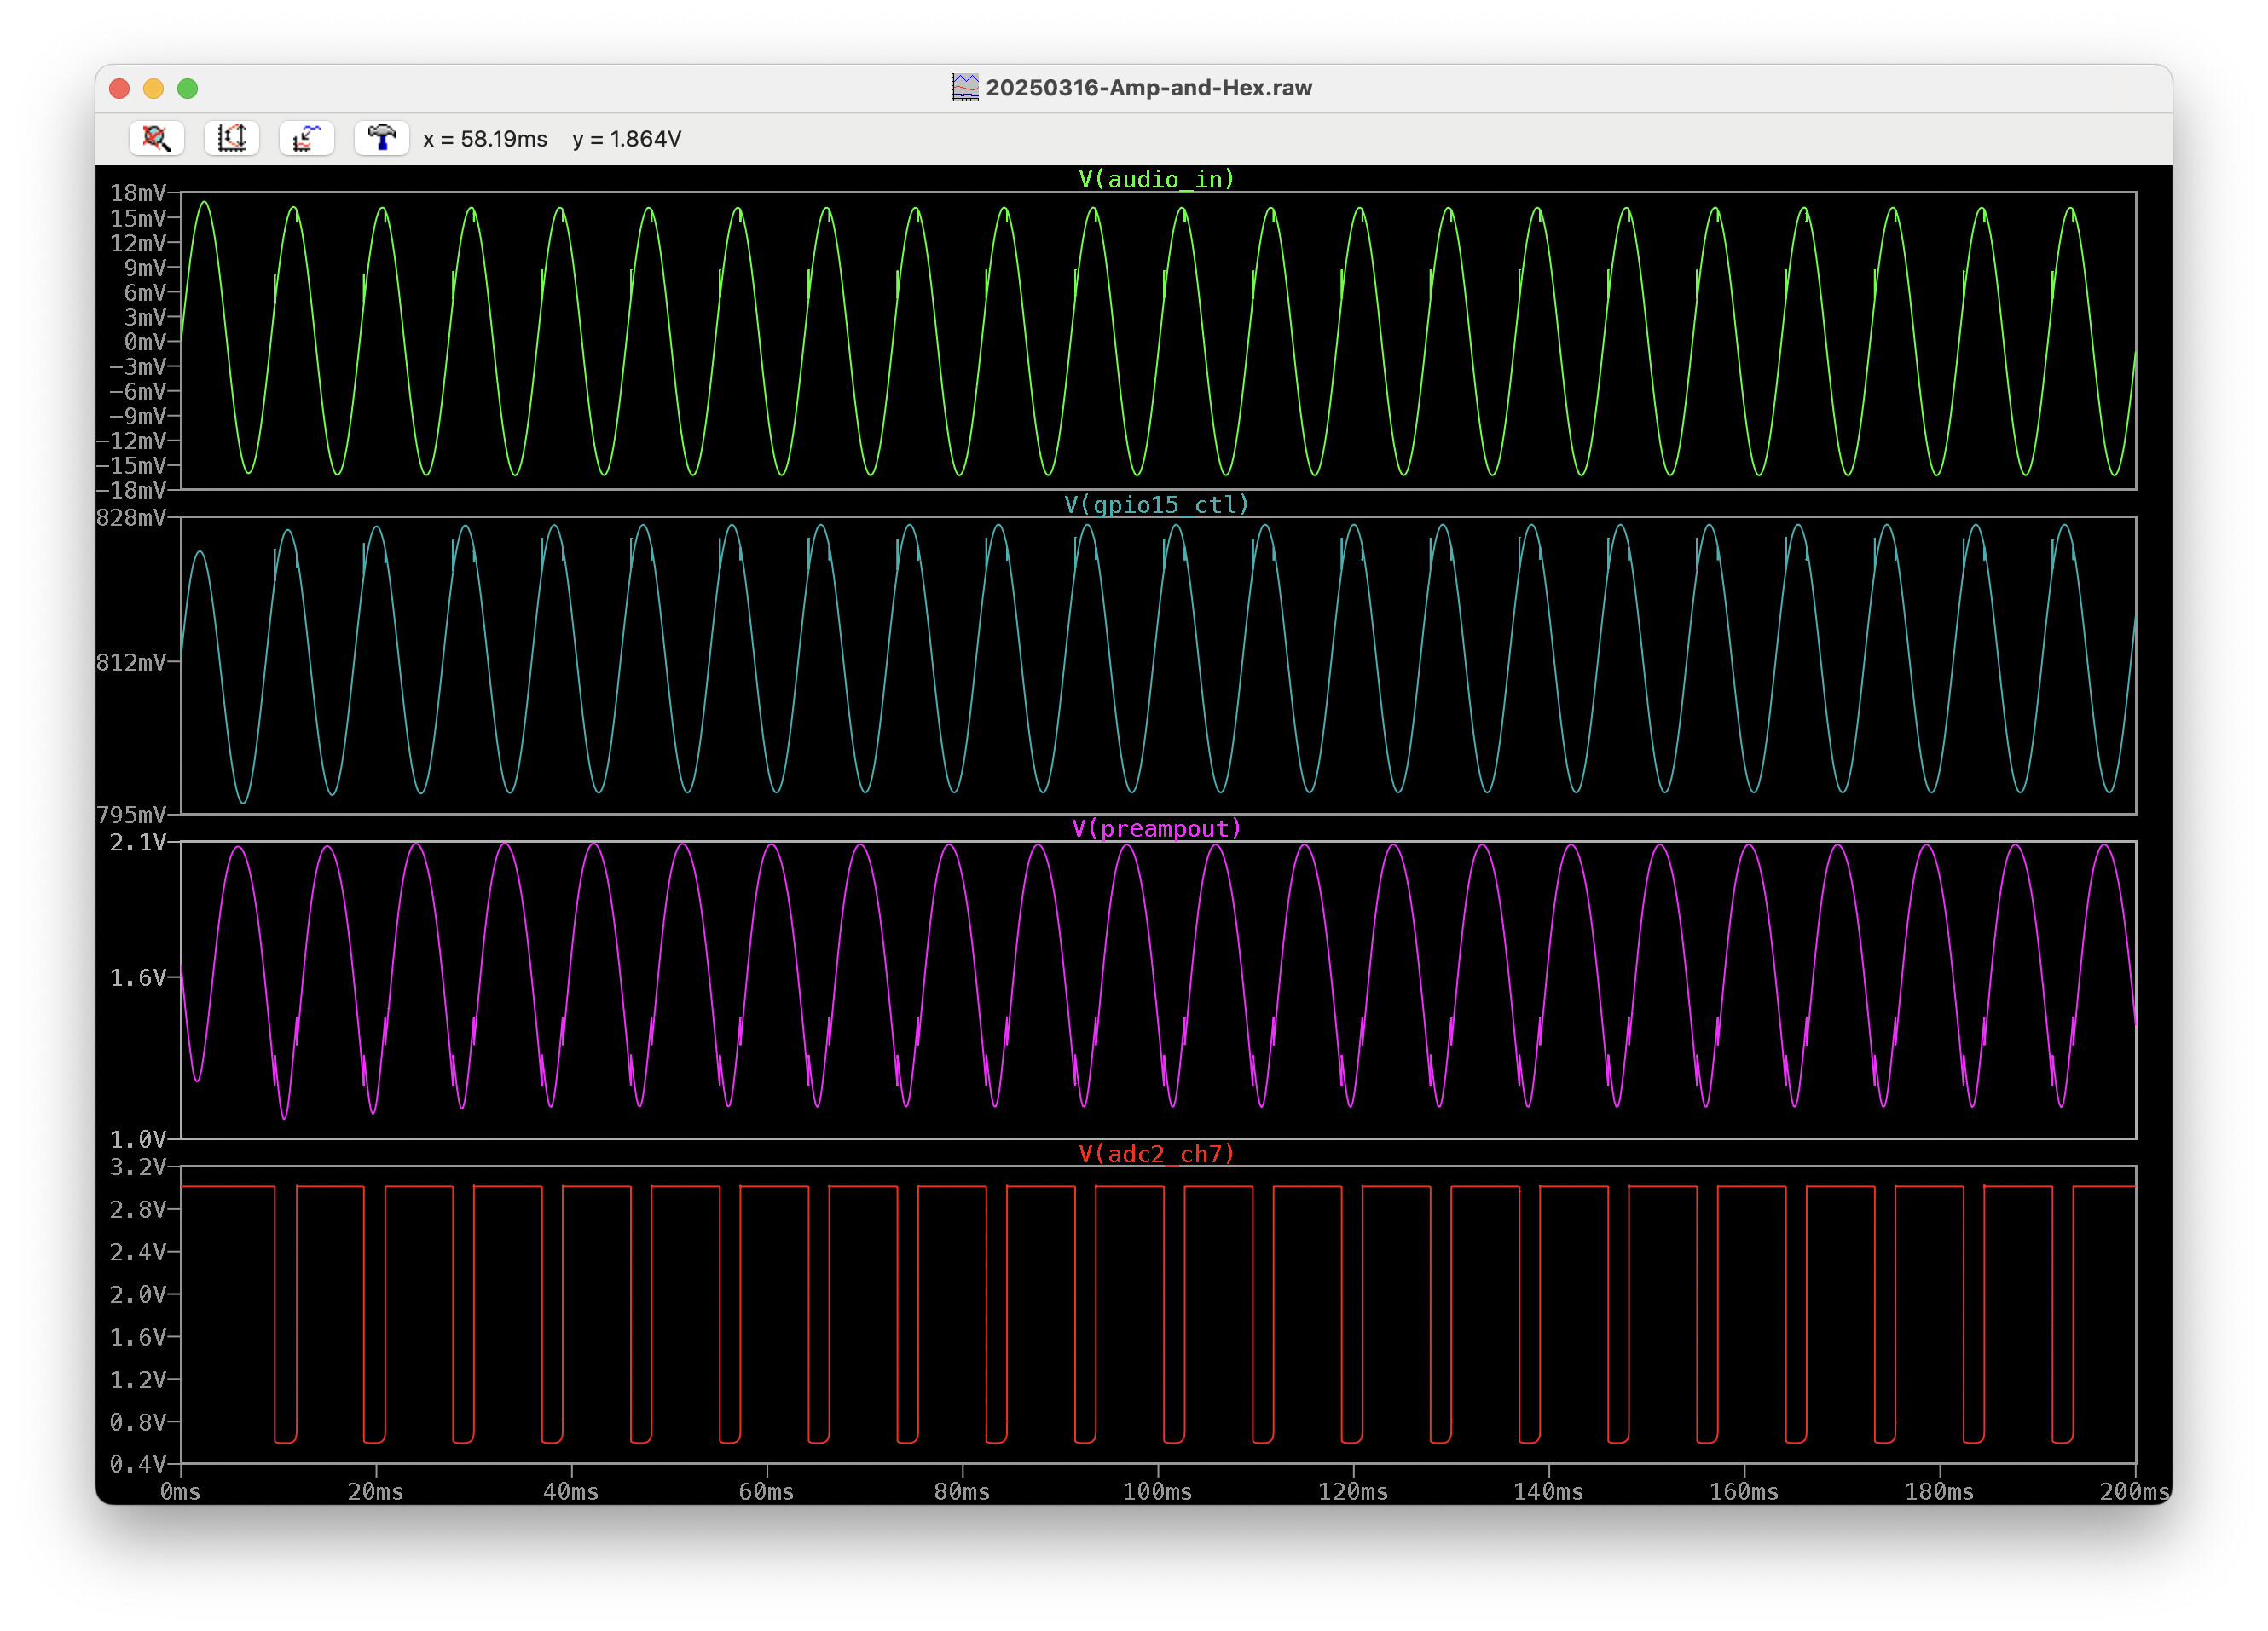The width and height of the screenshot is (2268, 1631).
Task: Click the 140ms time axis label
Action: 1548,1492
